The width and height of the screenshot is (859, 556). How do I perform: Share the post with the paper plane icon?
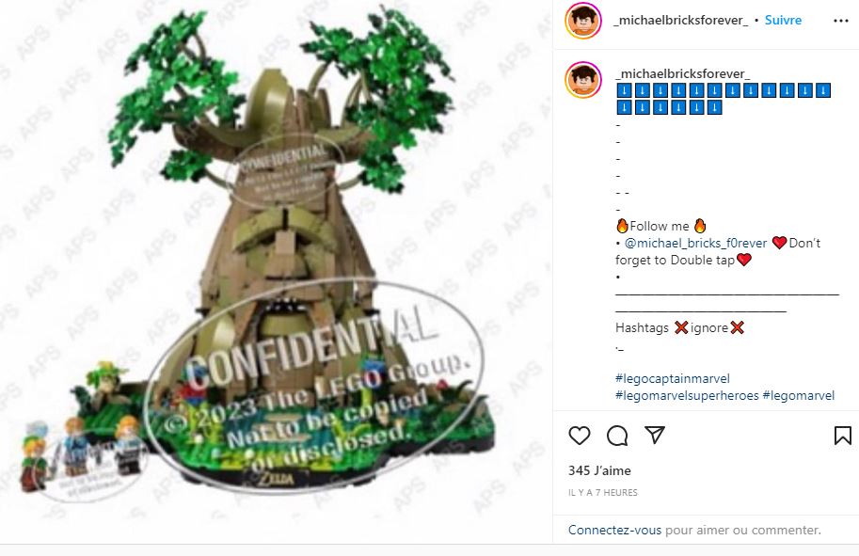[x=655, y=435]
